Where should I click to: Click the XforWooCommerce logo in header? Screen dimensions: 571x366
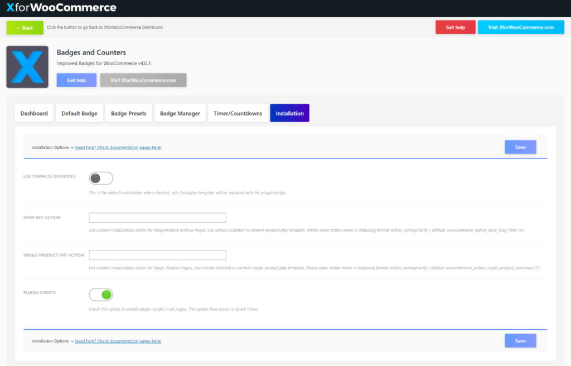(x=61, y=7)
